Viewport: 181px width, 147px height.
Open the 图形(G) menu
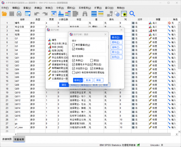71,8
